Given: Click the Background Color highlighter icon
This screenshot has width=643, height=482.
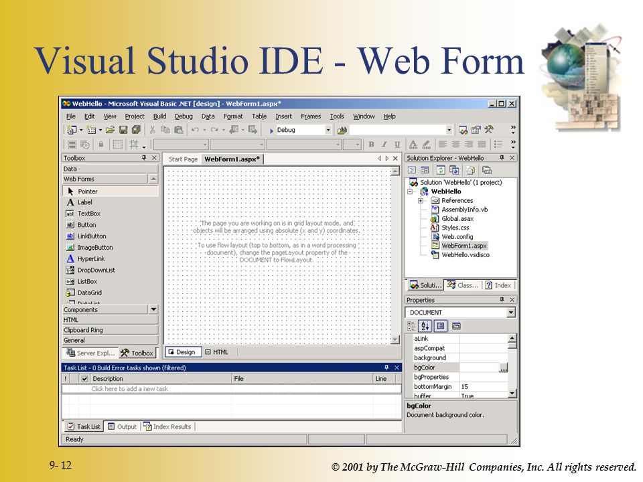Looking at the screenshot, I should 427,145.
